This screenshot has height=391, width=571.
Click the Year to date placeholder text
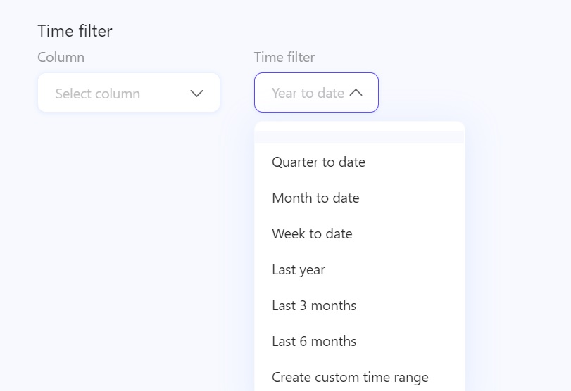click(x=308, y=93)
